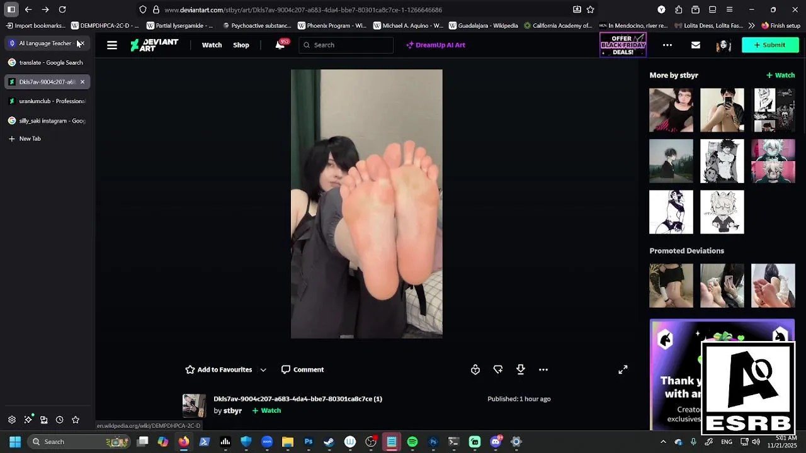Watch stbyr next to the author name

click(x=266, y=410)
